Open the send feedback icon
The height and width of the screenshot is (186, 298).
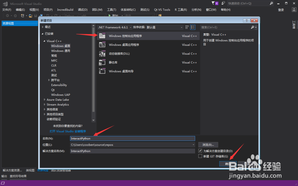(223, 3)
